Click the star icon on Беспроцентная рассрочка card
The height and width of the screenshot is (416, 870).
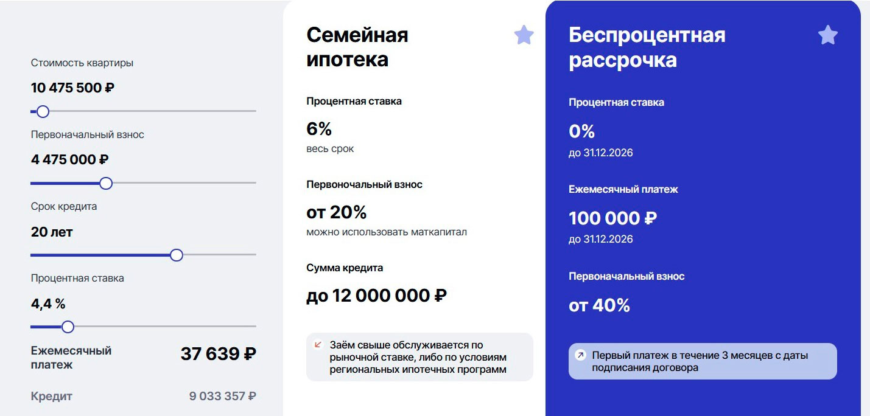pos(827,35)
